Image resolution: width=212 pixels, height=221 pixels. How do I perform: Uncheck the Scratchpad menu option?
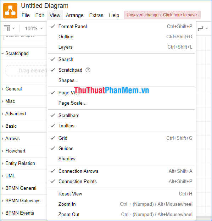pyautogui.click(x=121, y=70)
